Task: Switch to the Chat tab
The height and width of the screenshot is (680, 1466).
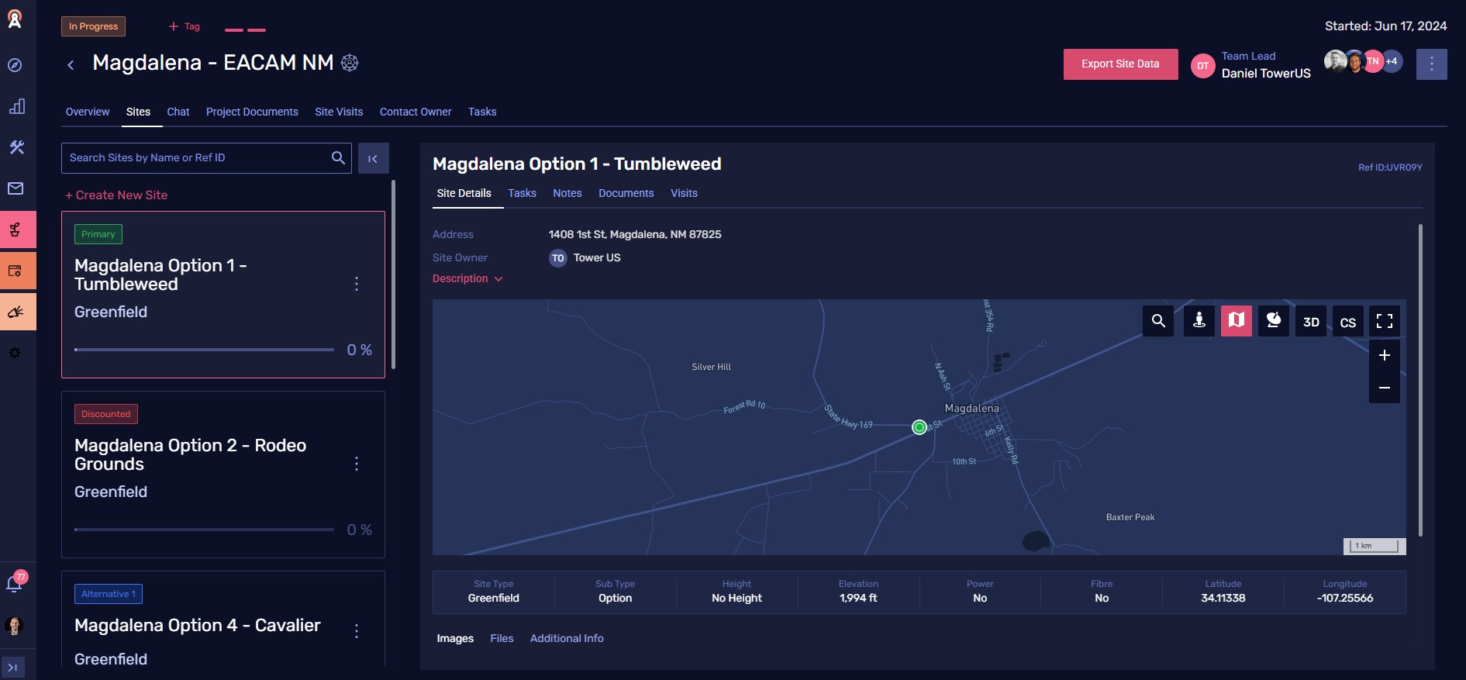Action: tap(178, 112)
